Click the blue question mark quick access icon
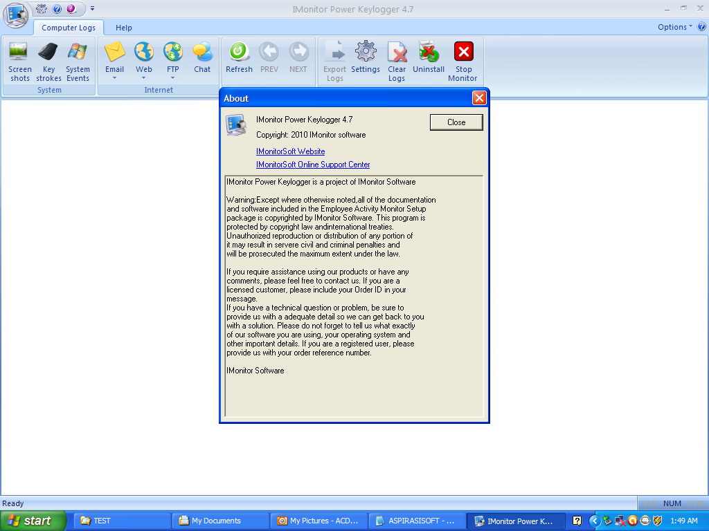Viewport: 709px width, 531px height. 57,8
